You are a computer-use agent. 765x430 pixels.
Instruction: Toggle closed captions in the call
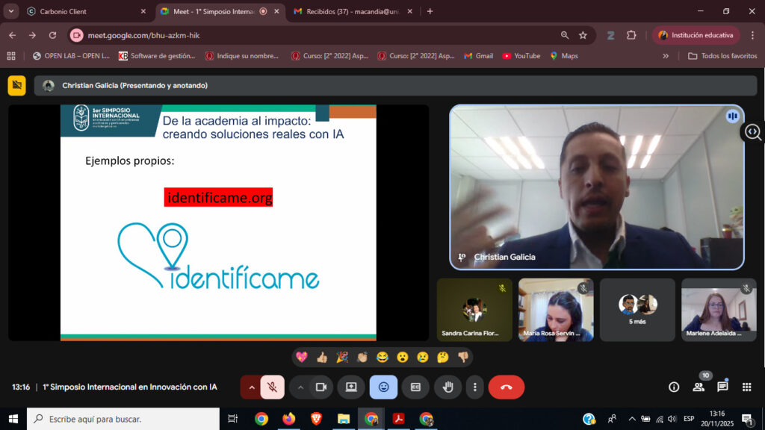415,387
